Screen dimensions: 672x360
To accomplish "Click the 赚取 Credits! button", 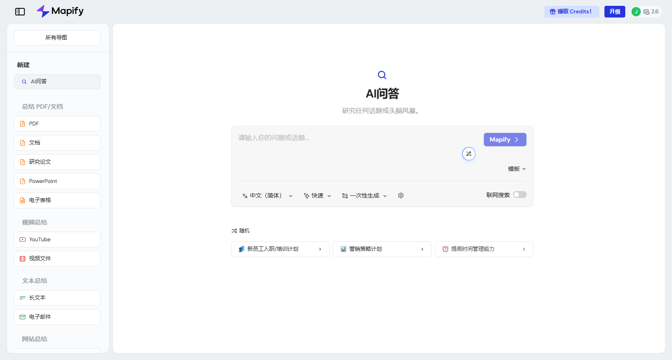I will (571, 12).
